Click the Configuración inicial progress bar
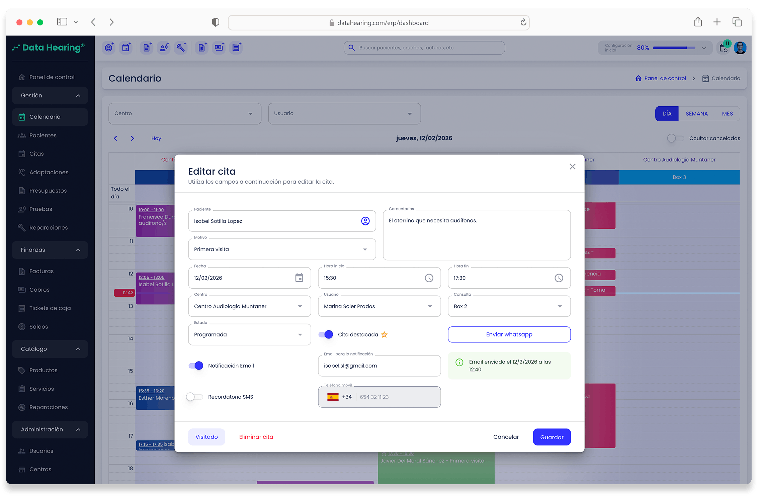Screen dimensions: 759x499 tap(673, 48)
